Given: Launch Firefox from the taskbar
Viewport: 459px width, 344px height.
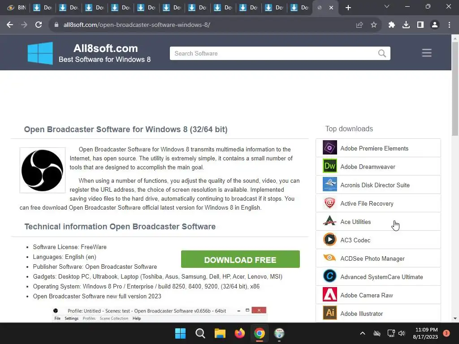Looking at the screenshot, I should (x=240, y=333).
